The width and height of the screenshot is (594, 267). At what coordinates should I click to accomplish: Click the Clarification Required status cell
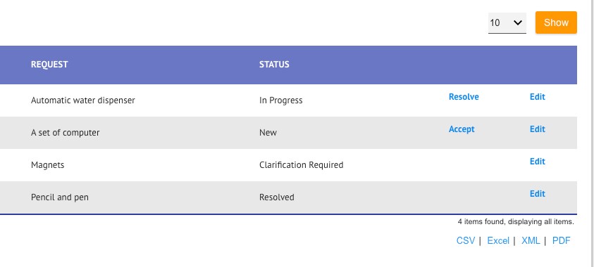(x=301, y=165)
